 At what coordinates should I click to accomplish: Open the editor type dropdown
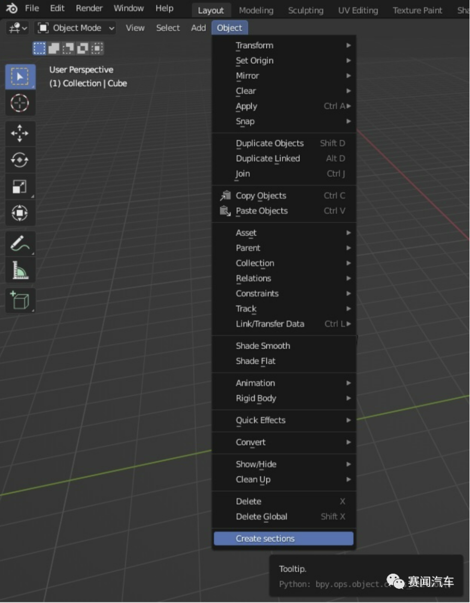click(17, 28)
